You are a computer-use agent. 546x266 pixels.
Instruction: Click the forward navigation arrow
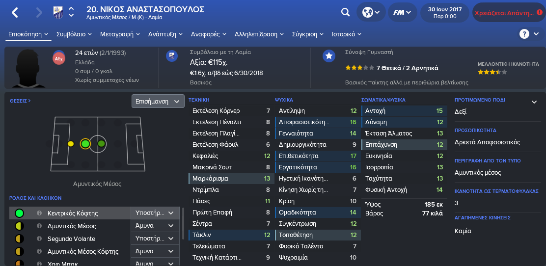(39, 13)
